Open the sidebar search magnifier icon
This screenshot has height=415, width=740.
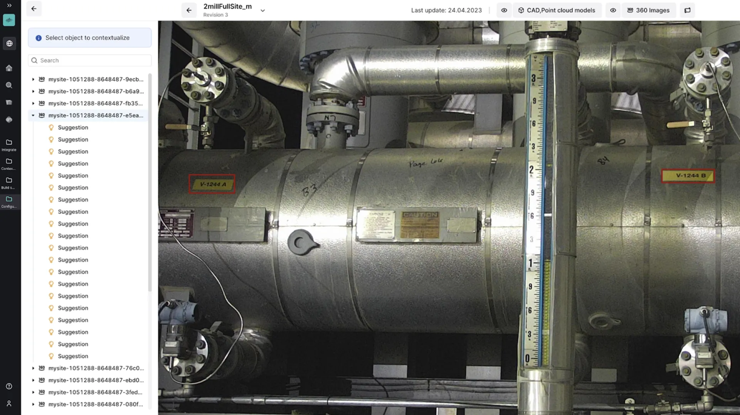(x=9, y=85)
